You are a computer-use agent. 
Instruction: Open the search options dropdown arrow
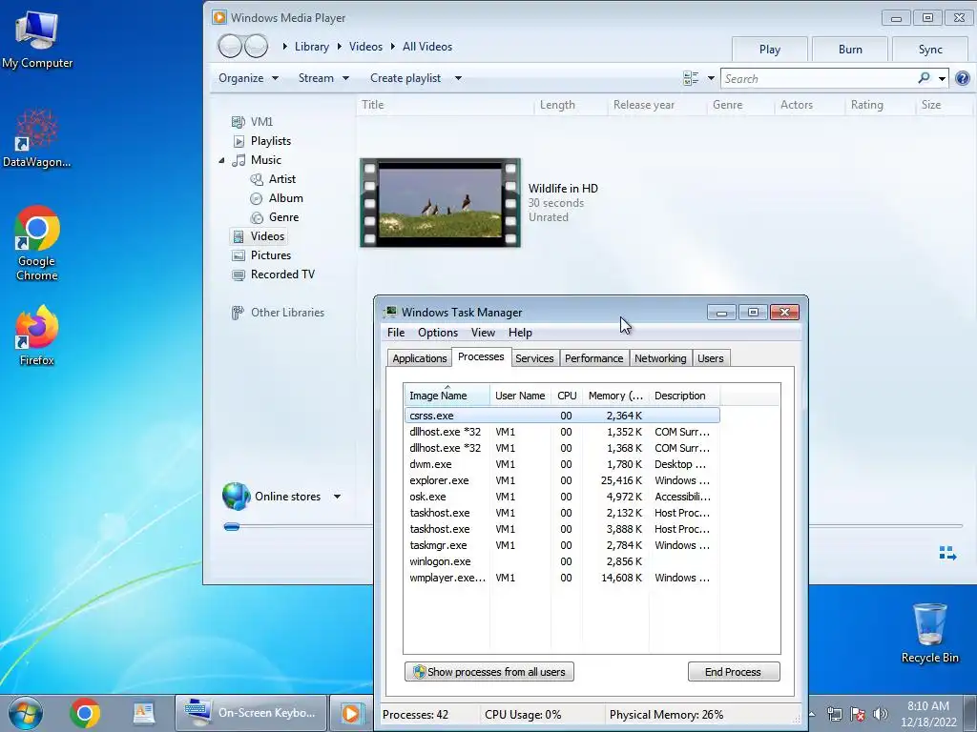(942, 78)
